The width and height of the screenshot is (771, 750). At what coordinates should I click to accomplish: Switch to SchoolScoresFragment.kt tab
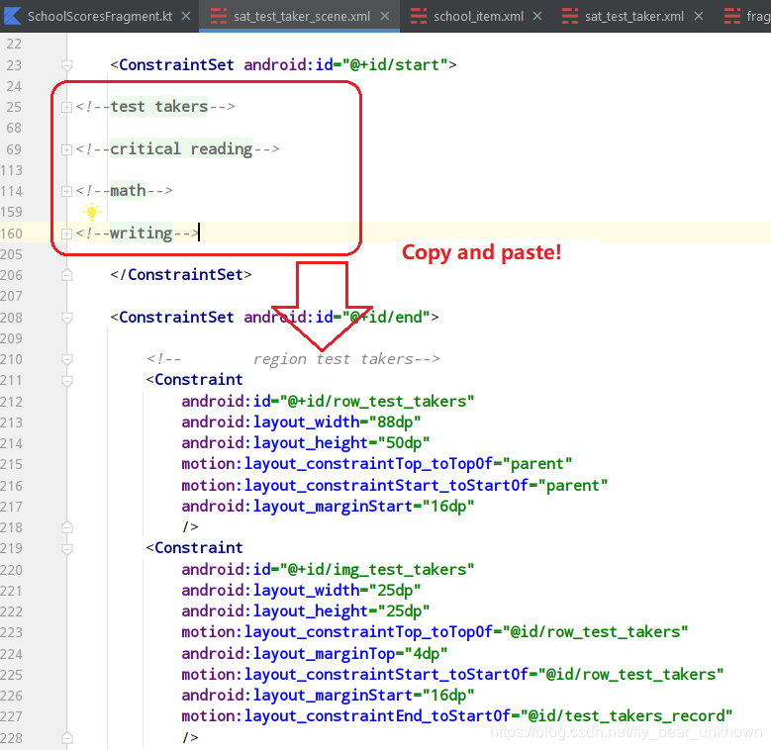pyautogui.click(x=99, y=16)
